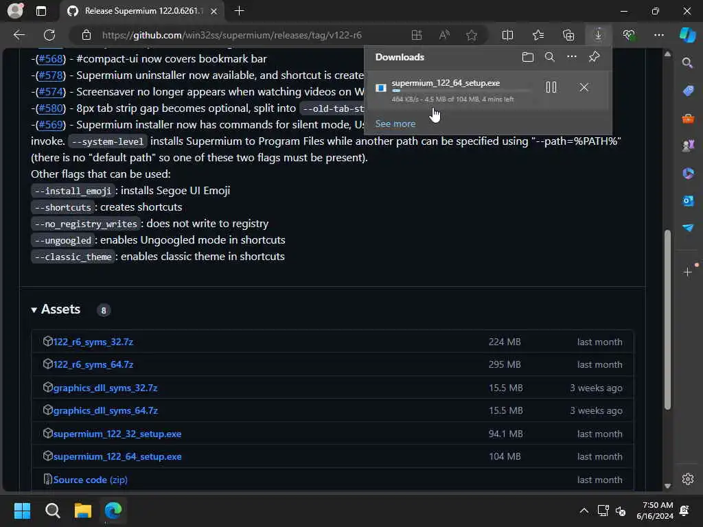Open taskbar clock showing 7:50 AM

654,511
